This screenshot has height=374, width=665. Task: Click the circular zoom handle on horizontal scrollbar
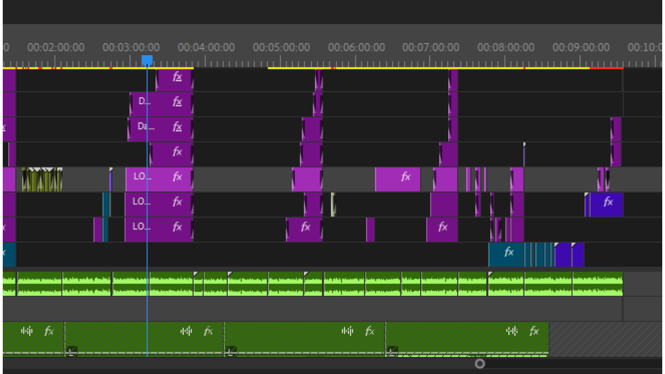(480, 364)
